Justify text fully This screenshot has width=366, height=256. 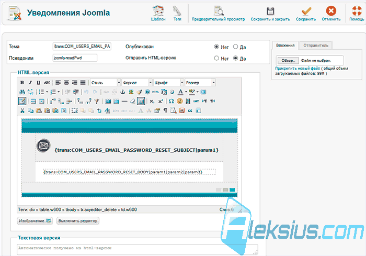[x=83, y=83]
